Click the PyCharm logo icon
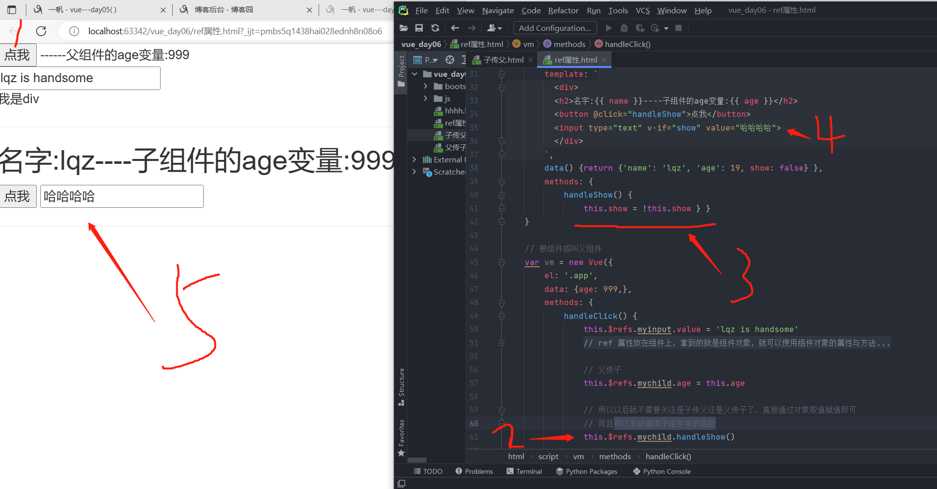Screen dimensions: 937x489 (x=403, y=10)
